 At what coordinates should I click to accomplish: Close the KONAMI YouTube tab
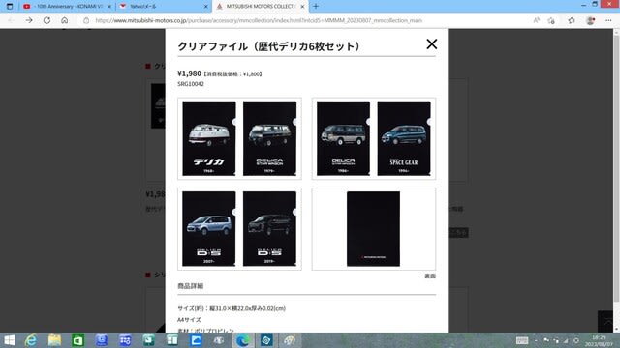109,7
